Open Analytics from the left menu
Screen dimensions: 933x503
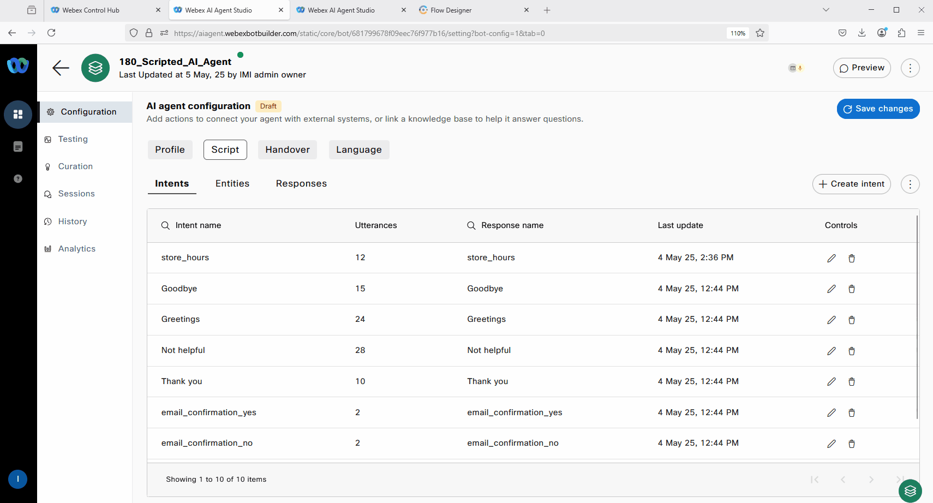coord(76,249)
